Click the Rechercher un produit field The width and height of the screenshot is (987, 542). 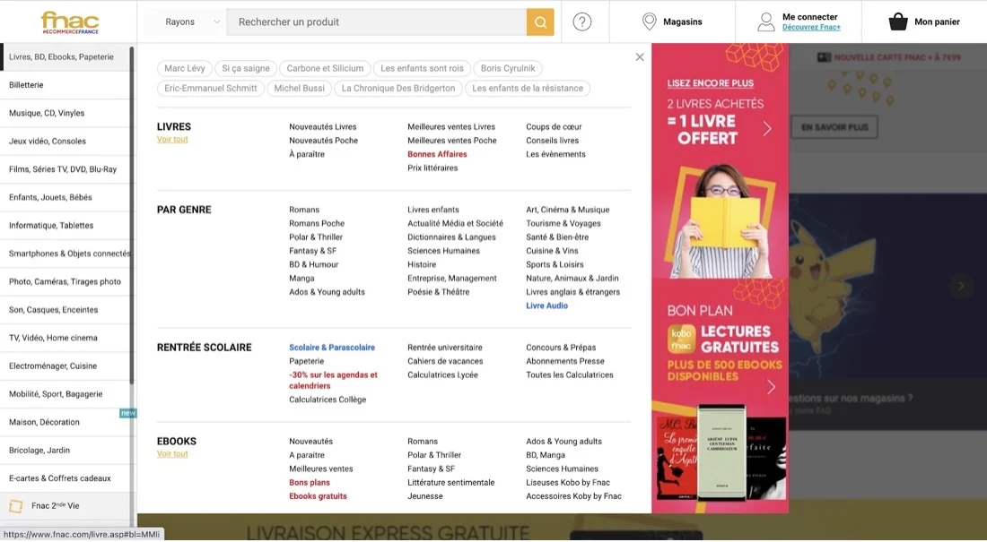point(377,22)
